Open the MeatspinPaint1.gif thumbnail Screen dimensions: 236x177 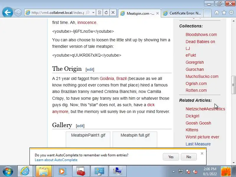click(x=88, y=139)
